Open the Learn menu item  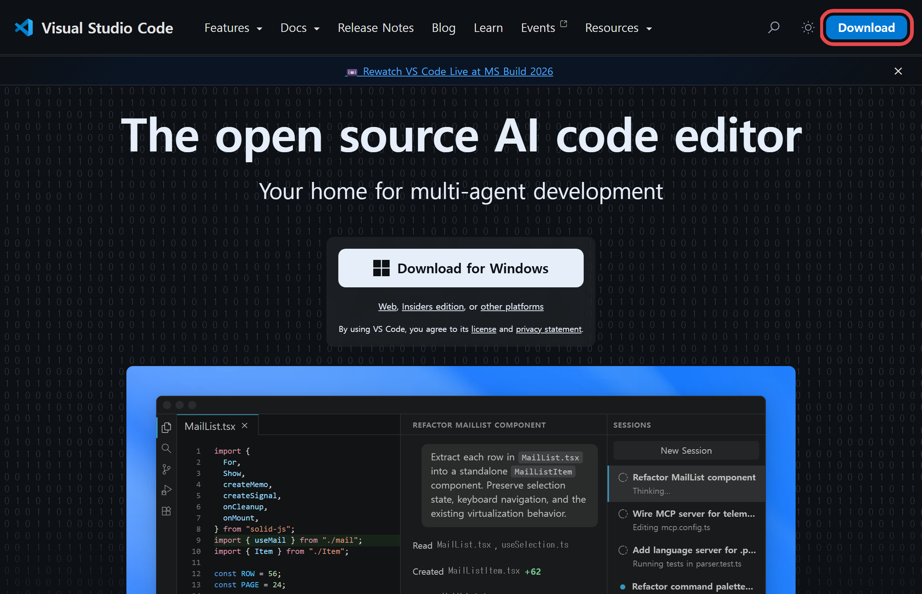coord(488,28)
